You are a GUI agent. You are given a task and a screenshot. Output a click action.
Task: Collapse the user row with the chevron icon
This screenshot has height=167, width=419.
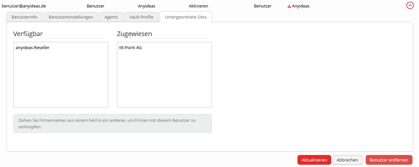[410, 6]
